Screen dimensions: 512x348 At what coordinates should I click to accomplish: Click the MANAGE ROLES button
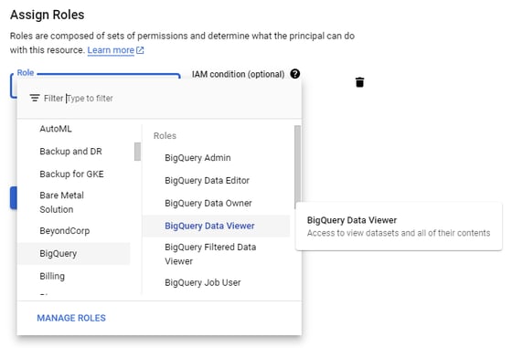71,318
